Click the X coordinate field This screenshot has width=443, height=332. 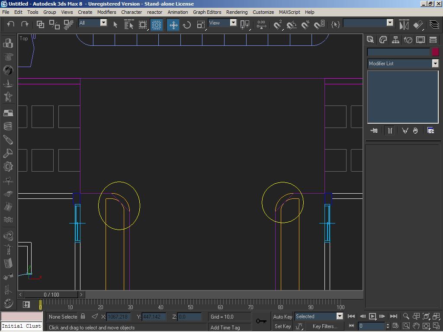pyautogui.click(x=119, y=316)
